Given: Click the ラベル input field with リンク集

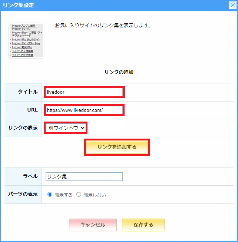Looking at the screenshot, I should pyautogui.click(x=84, y=176).
